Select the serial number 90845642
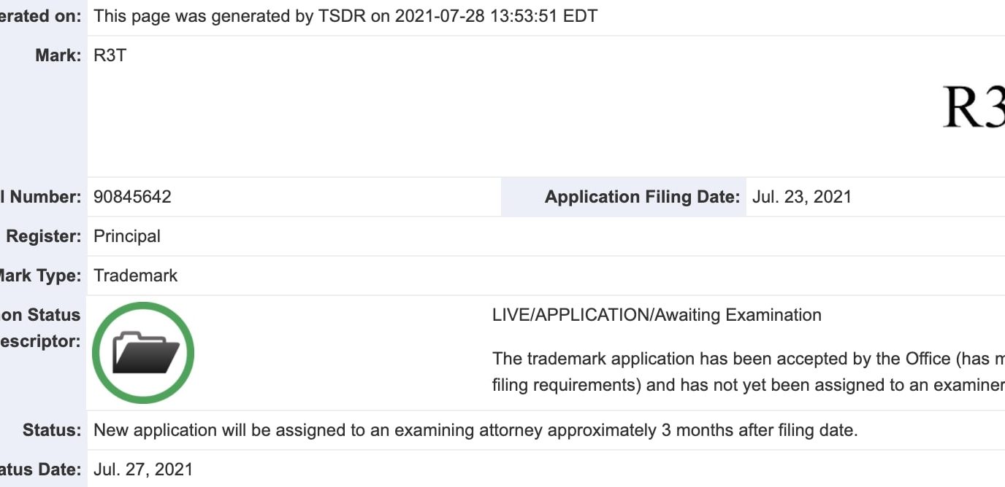Viewport: 1005px width, 487px height. click(x=133, y=197)
